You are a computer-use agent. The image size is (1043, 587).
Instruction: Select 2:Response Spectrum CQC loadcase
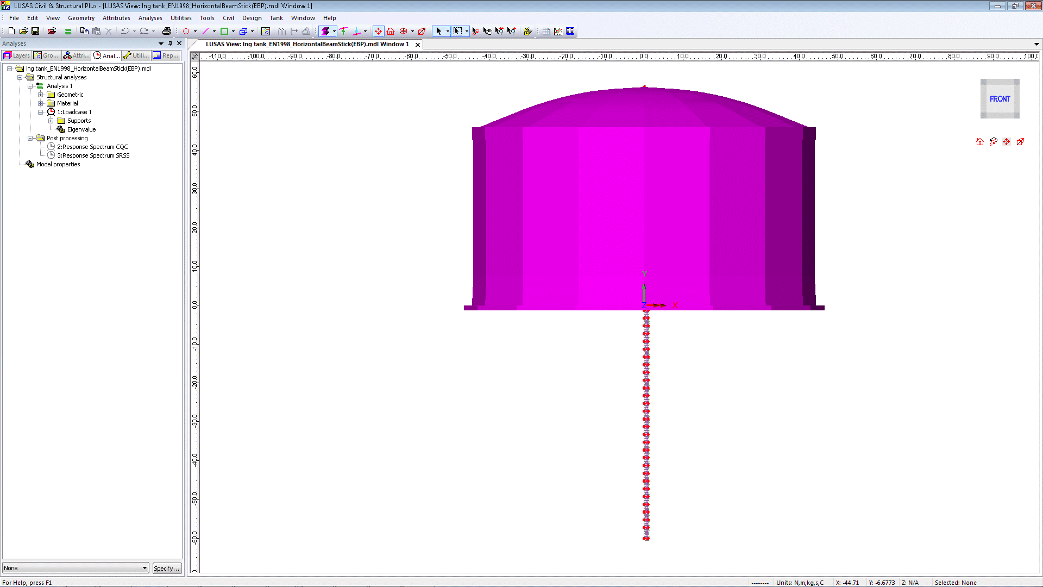click(92, 147)
